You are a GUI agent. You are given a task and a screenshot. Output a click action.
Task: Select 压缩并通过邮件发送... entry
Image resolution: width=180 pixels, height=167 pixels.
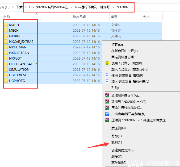127,108
